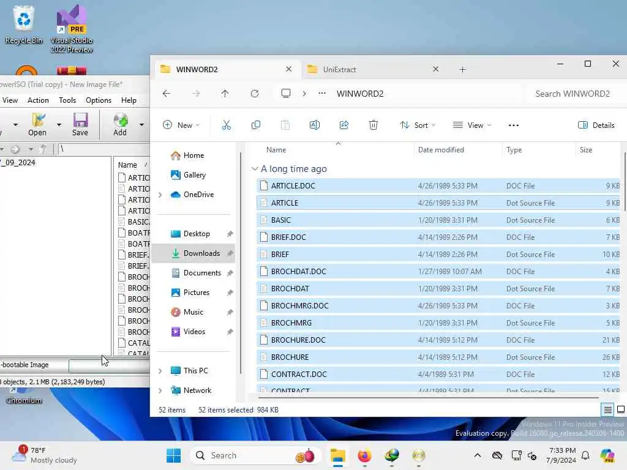
Task: Open Visual Studio 2022 Preview desktop shortcut
Action: (72, 29)
